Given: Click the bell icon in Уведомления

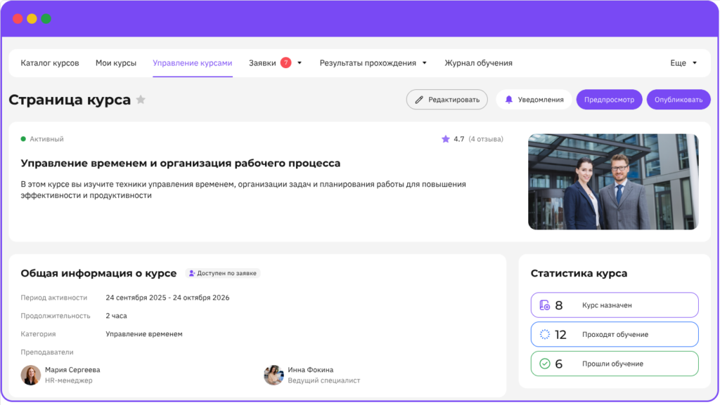Looking at the screenshot, I should coord(509,100).
